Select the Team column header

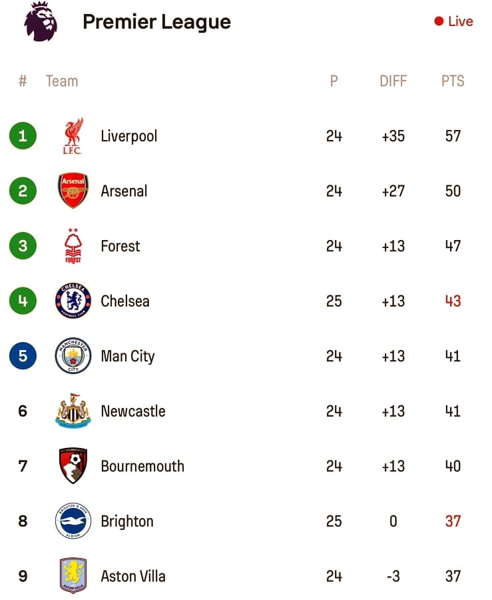pyautogui.click(x=62, y=81)
